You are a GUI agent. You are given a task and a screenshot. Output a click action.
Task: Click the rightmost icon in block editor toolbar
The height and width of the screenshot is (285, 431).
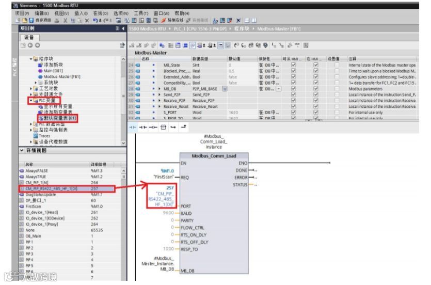306,45
